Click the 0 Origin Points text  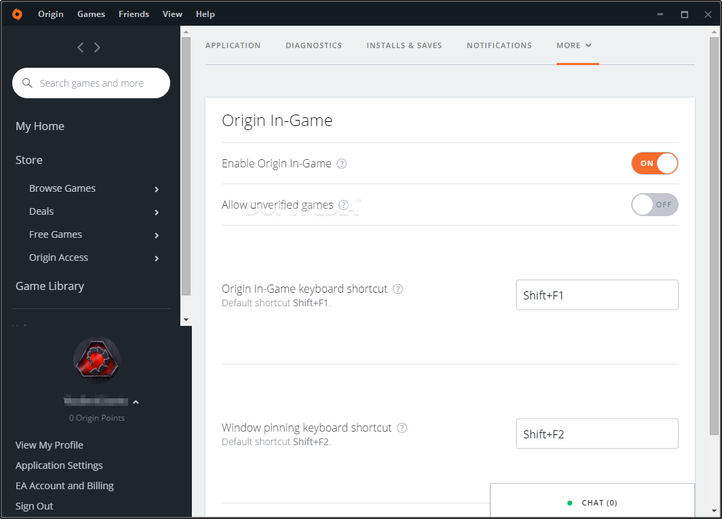click(97, 418)
